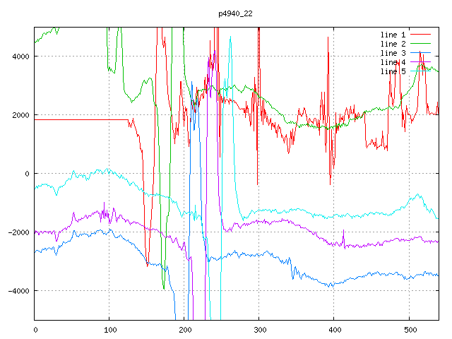
Task: Click the 500 x-axis tick label
Action: (409, 329)
